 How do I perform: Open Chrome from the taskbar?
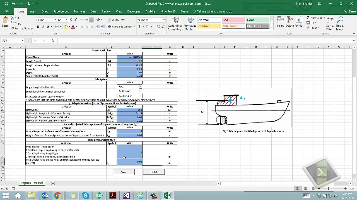coord(57,196)
